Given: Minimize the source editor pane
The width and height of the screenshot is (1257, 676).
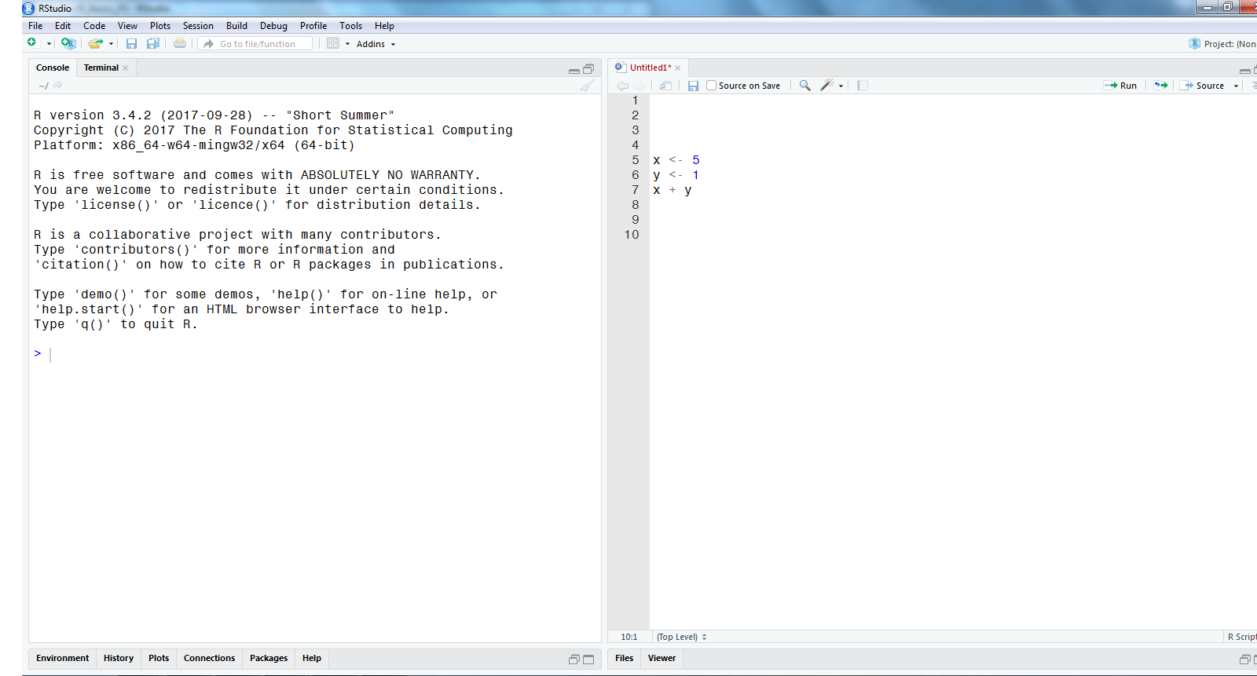Looking at the screenshot, I should click(1245, 70).
